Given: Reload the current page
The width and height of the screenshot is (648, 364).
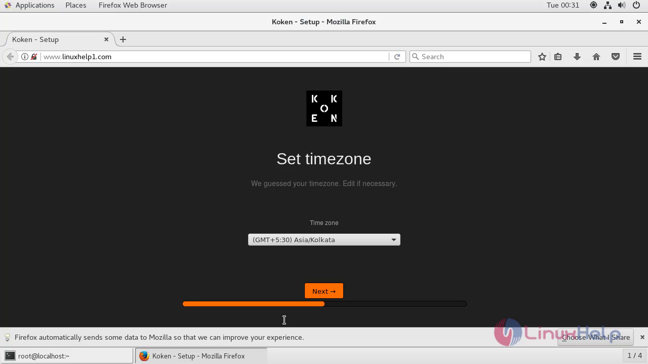Looking at the screenshot, I should tap(397, 57).
